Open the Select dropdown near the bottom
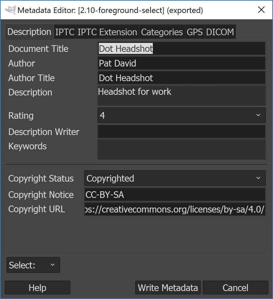Screen dimensions: 273x299 click(33, 265)
